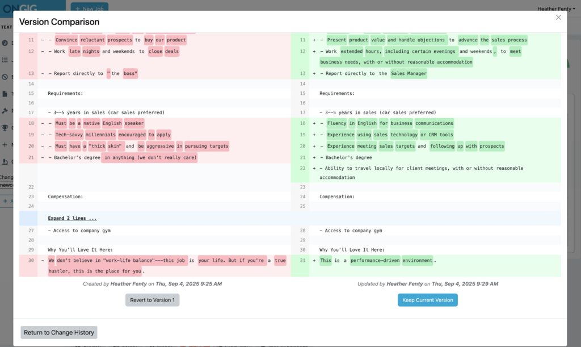The width and height of the screenshot is (581, 347).
Task: Click the plus icon in left sidebar
Action: tap(5, 145)
